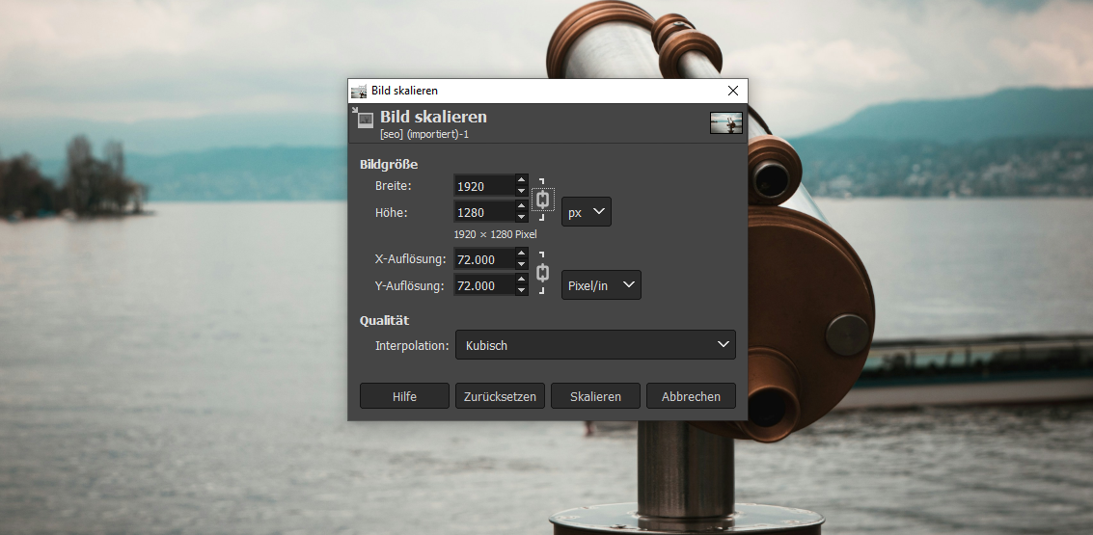Click the Abbrechen button
Screen dimensions: 1093x535
tap(691, 395)
